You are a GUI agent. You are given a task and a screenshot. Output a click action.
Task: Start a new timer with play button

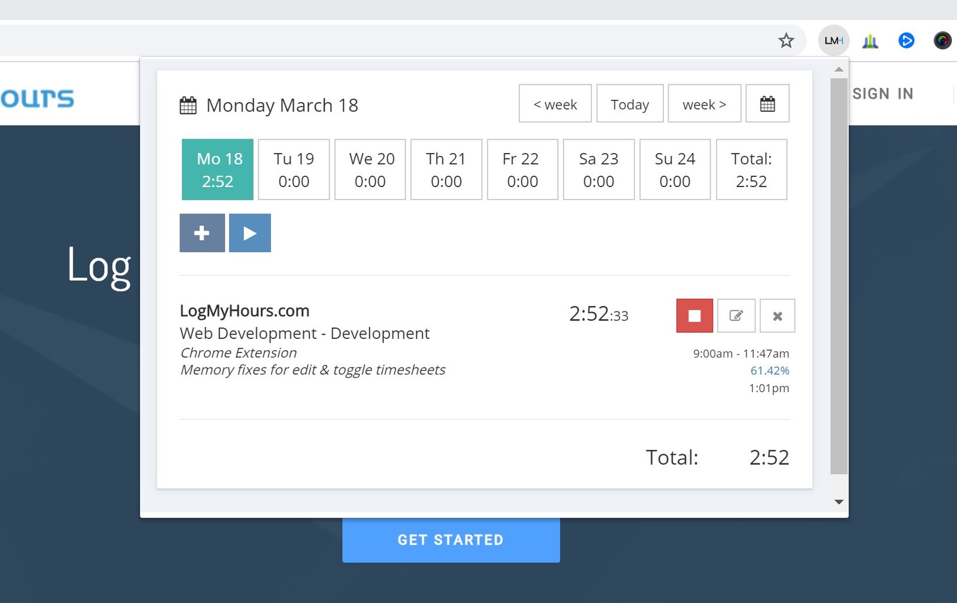coord(250,233)
